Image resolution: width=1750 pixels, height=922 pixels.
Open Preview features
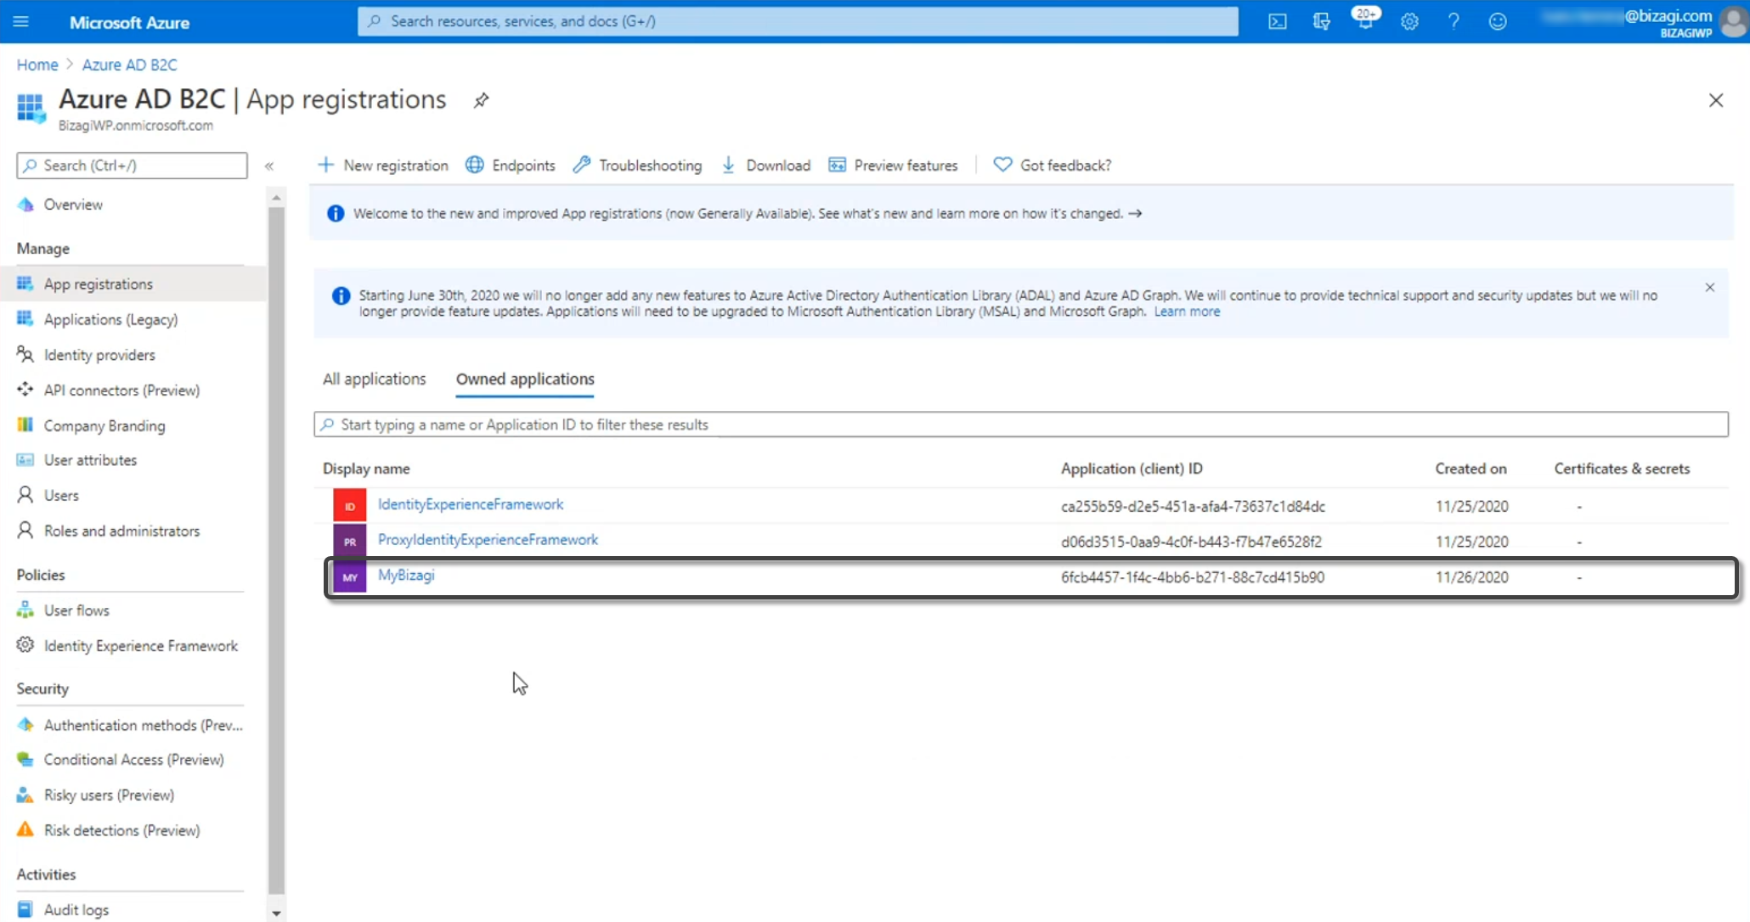tap(893, 166)
